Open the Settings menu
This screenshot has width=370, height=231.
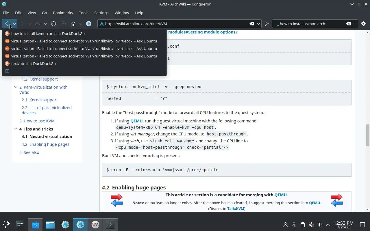101,13
